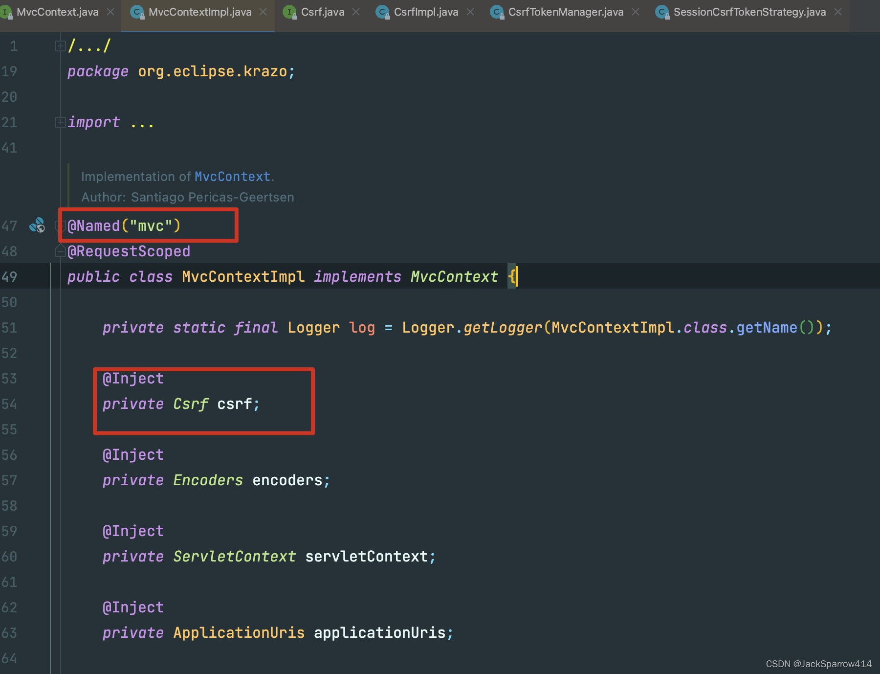The height and width of the screenshot is (674, 880).
Task: Click the @Named("mvc") annotation
Action: [124, 226]
